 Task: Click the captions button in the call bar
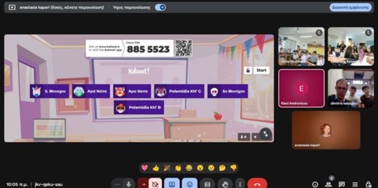pos(207,184)
